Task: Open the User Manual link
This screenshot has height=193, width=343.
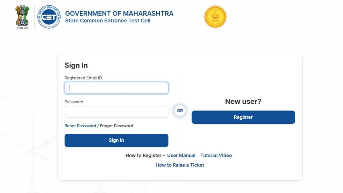Action: (x=181, y=156)
